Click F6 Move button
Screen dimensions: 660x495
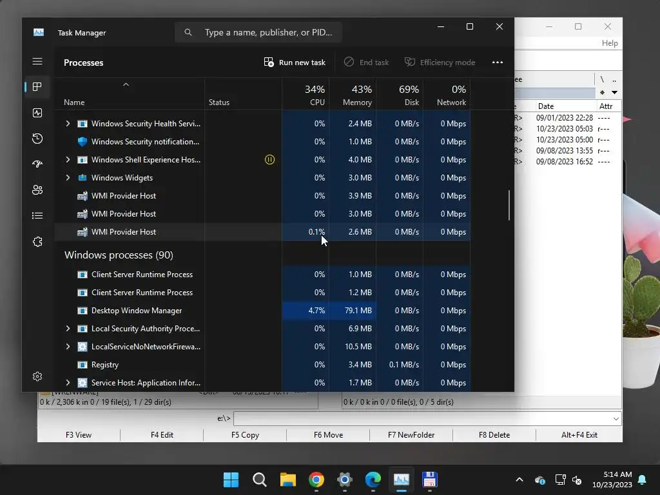pos(328,435)
